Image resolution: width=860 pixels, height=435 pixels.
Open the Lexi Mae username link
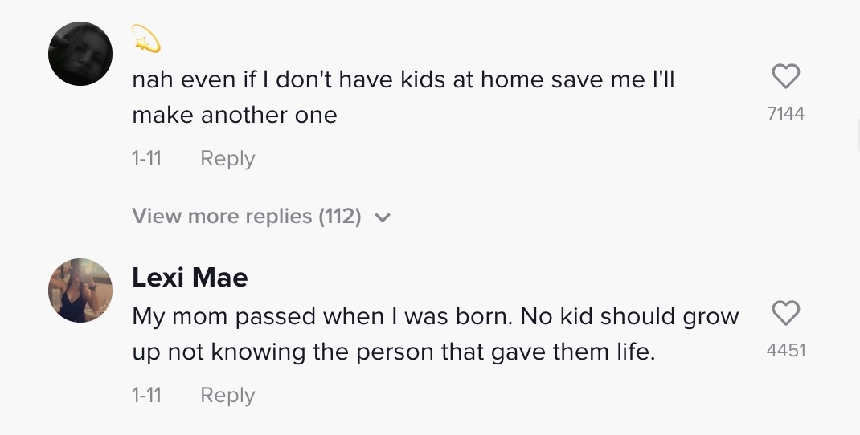point(190,277)
